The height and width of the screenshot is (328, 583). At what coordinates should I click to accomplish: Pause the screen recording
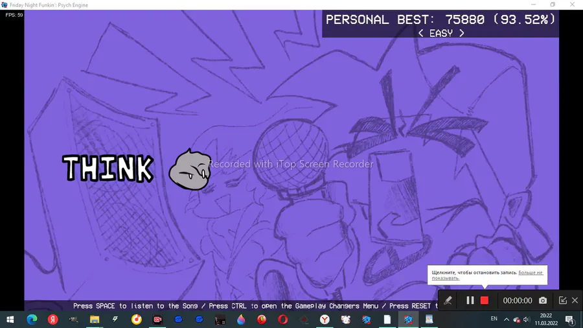pyautogui.click(x=470, y=301)
